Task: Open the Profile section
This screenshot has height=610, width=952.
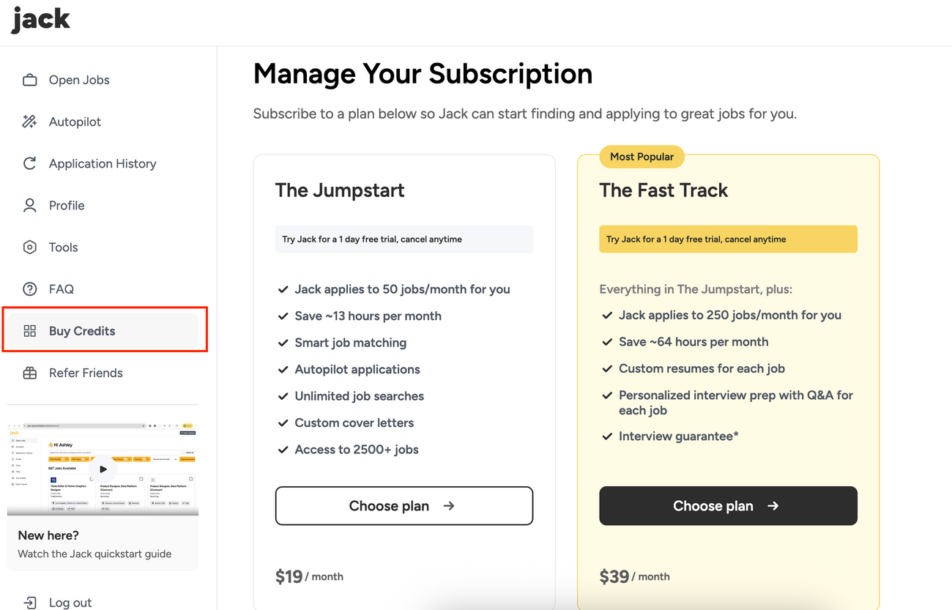Action: [67, 206]
